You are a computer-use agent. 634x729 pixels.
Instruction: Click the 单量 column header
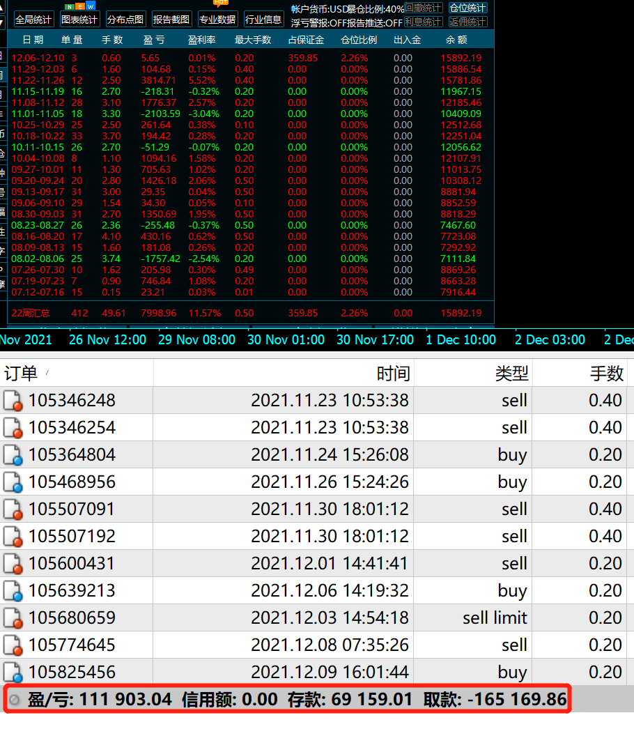72,40
